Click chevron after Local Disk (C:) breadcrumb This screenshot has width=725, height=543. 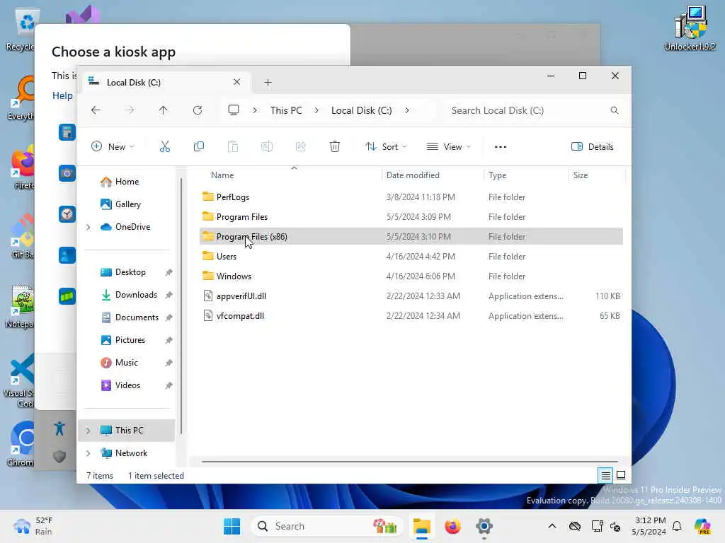click(x=407, y=110)
